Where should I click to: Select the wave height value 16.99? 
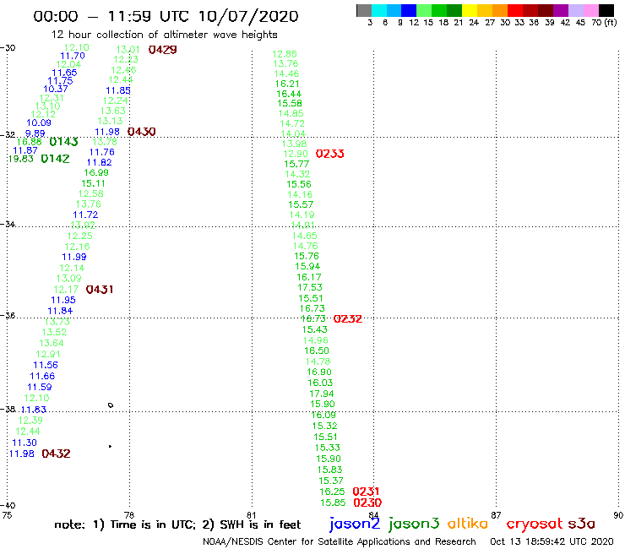[x=96, y=172]
